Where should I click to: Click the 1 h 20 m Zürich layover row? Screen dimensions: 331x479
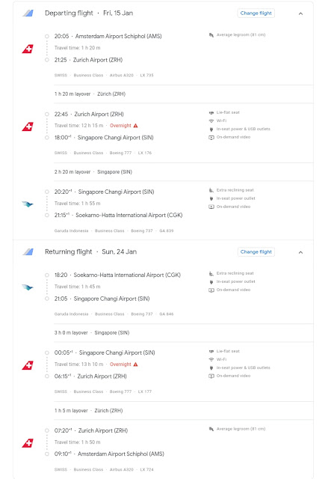click(x=184, y=94)
